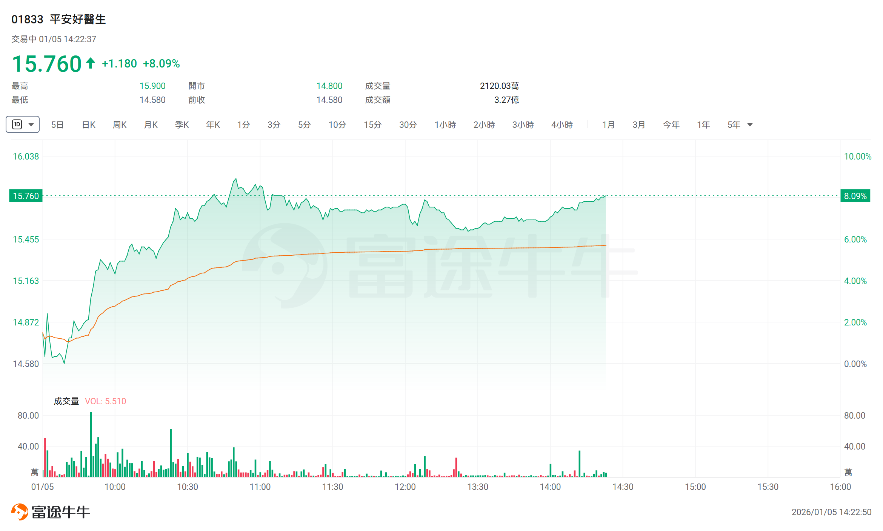The width and height of the screenshot is (883, 531).
Task: Select the 日K candlestick tab
Action: tap(89, 125)
